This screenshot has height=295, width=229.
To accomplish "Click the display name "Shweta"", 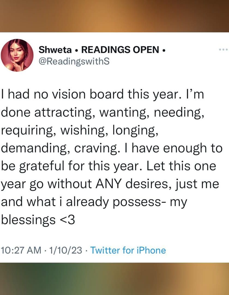I will pos(55,50).
